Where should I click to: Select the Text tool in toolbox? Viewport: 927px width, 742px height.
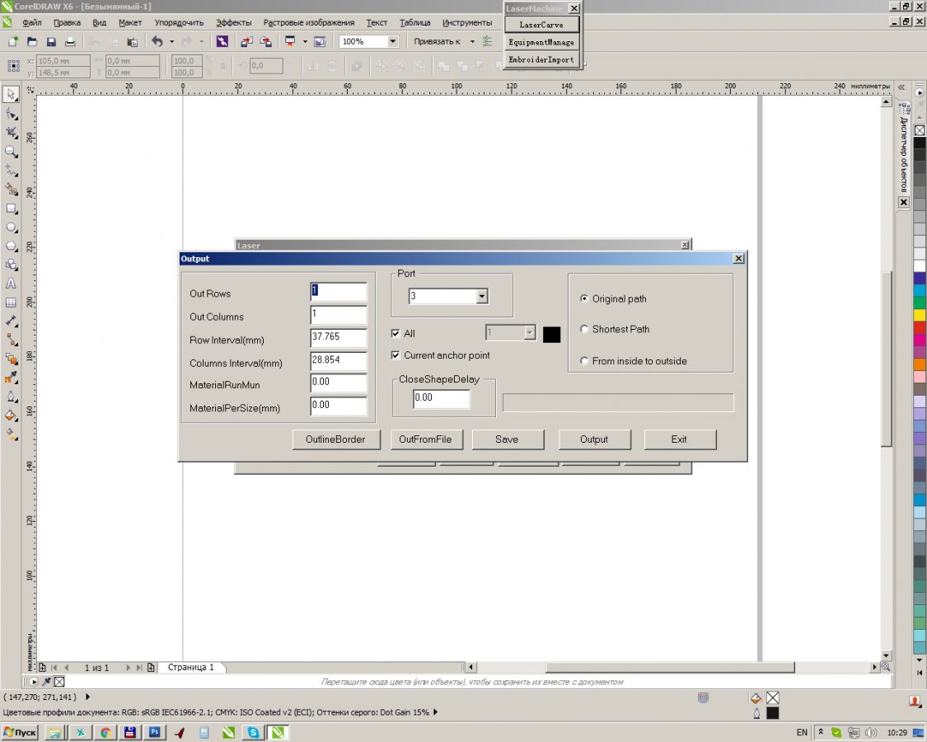[x=12, y=284]
